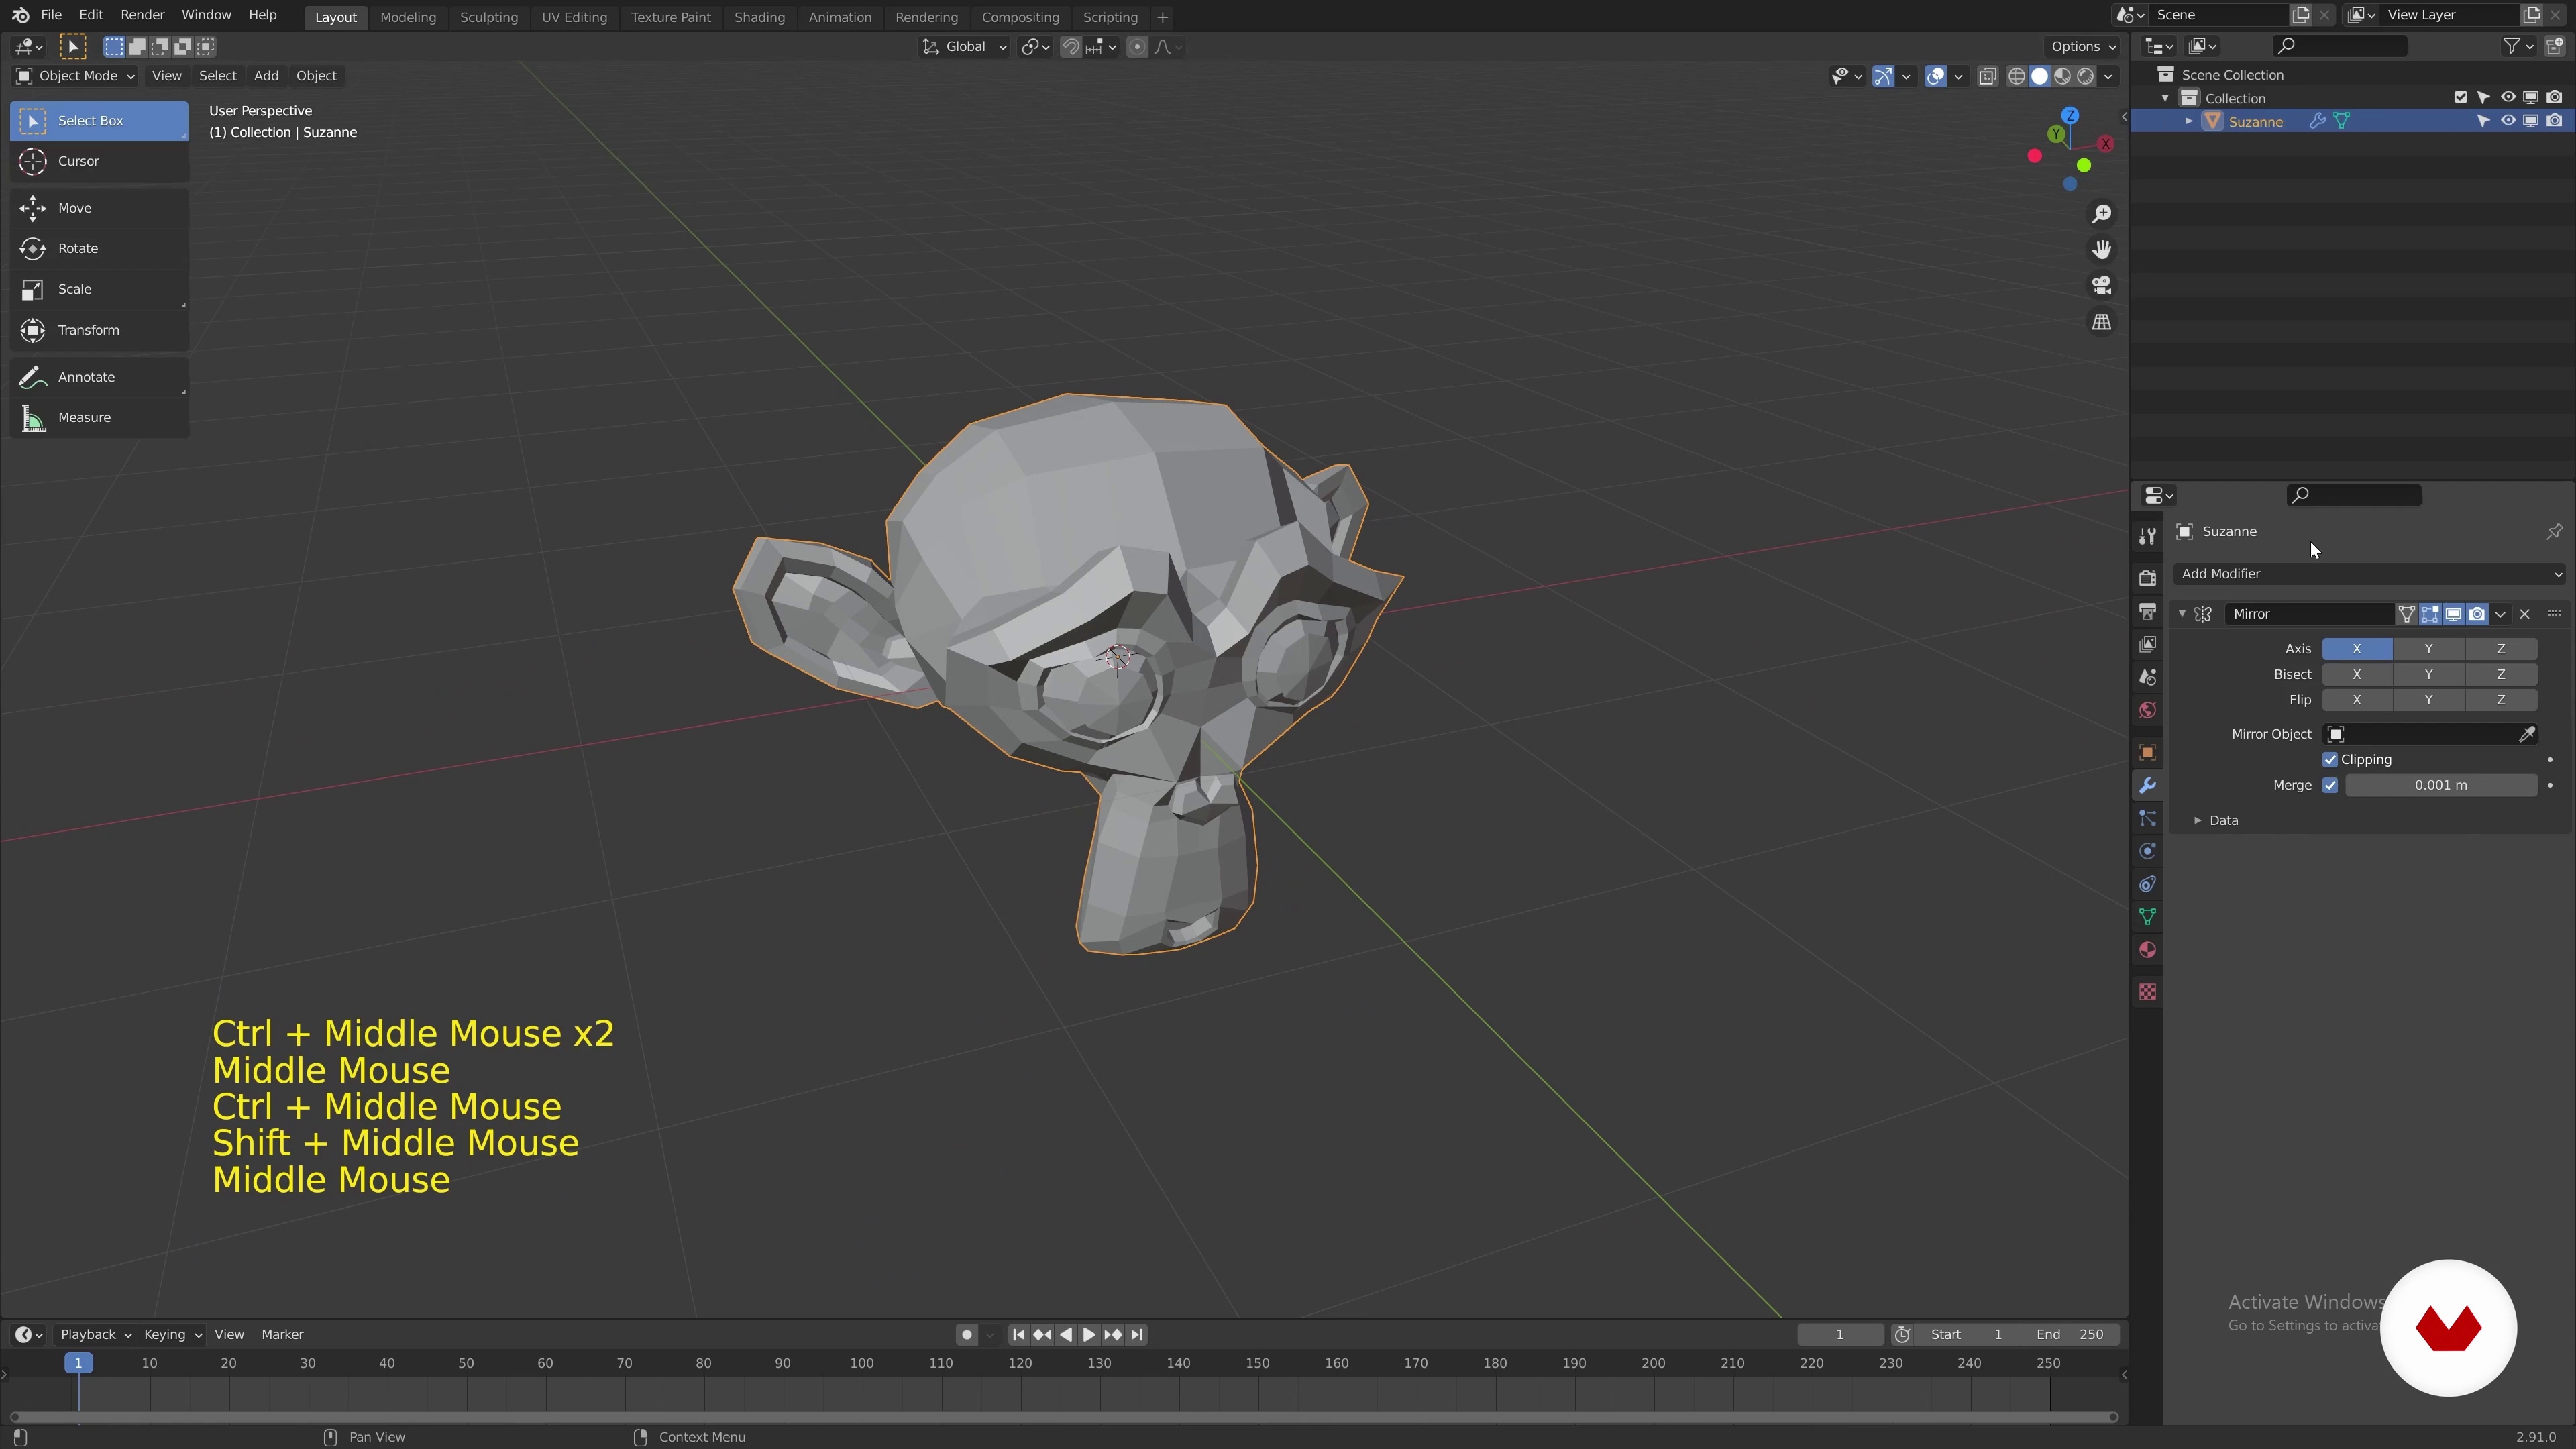Open the Shading workspace tab

759,17
